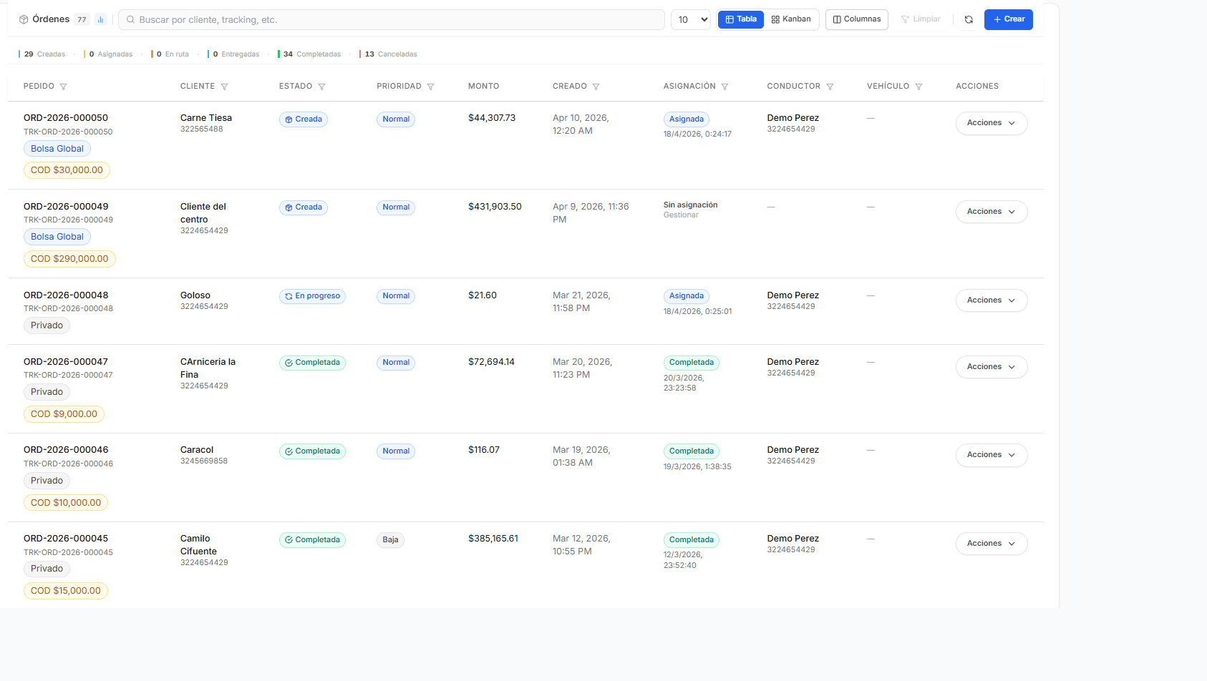The image size is (1207, 681).
Task: Click the amount $72,694.14
Action: coord(491,362)
